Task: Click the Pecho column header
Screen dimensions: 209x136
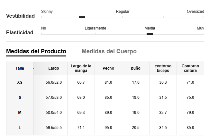Action: click(108, 68)
